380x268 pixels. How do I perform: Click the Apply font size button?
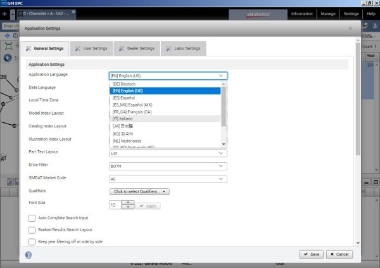tap(148, 206)
